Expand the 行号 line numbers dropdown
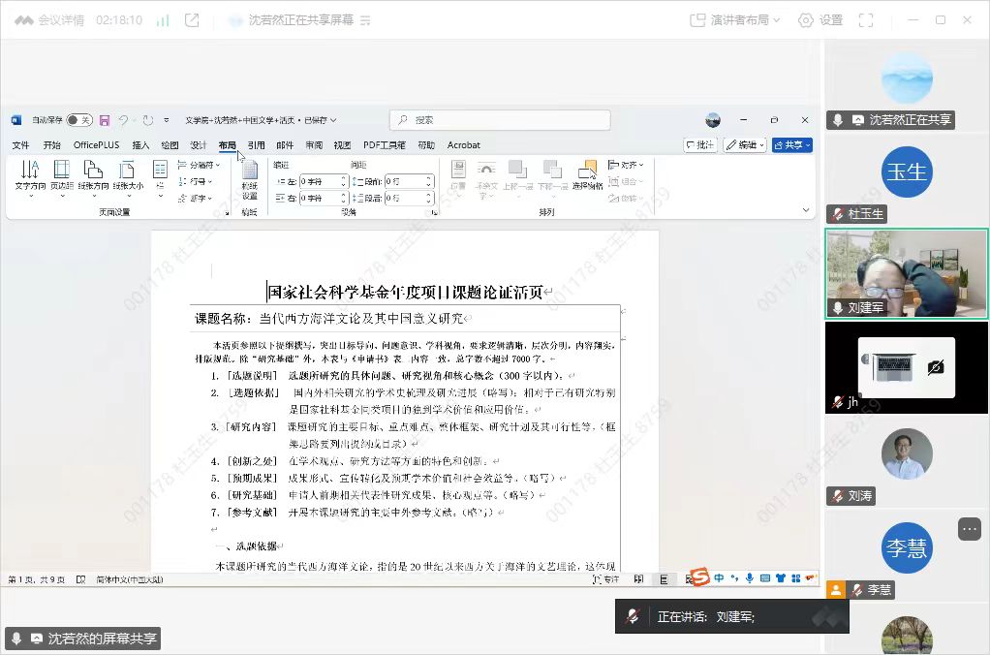Image resolution: width=990 pixels, height=655 pixels. [x=198, y=181]
